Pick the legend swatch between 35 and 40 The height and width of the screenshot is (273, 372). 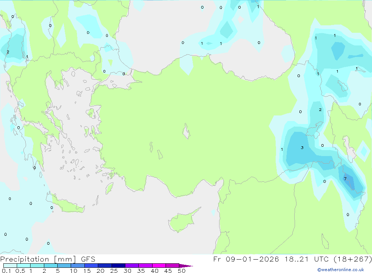pos(145,266)
